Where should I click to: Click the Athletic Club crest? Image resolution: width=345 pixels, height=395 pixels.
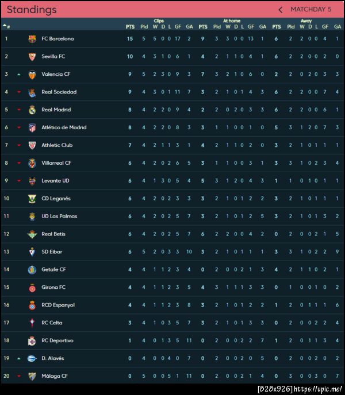click(x=32, y=145)
